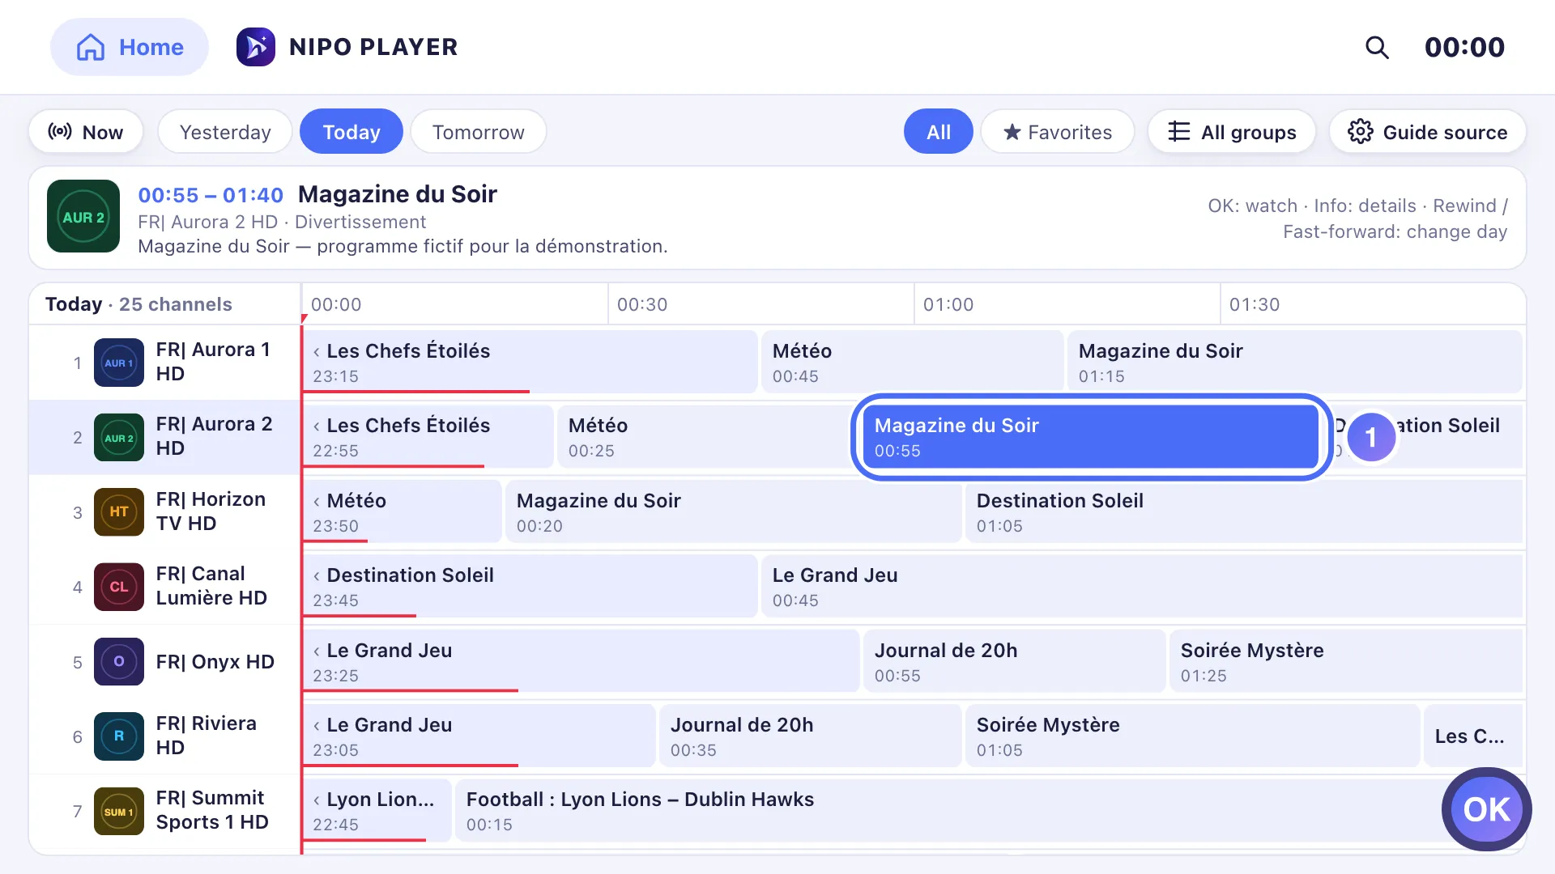Jump to Now live view

(x=86, y=132)
